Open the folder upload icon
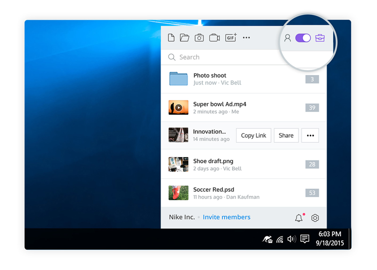 (x=184, y=38)
